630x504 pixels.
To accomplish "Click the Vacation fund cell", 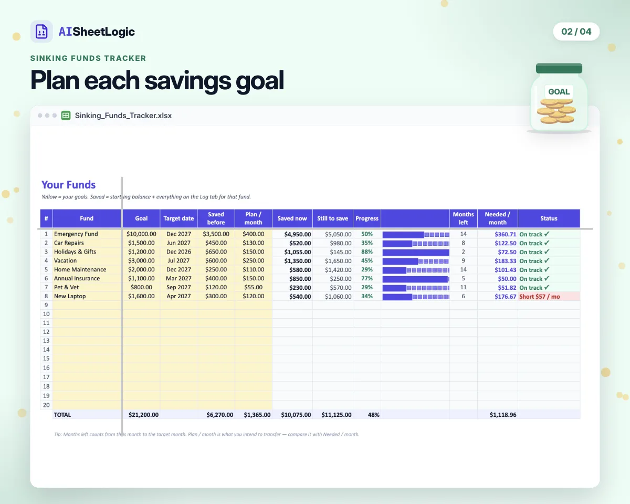I will point(87,261).
